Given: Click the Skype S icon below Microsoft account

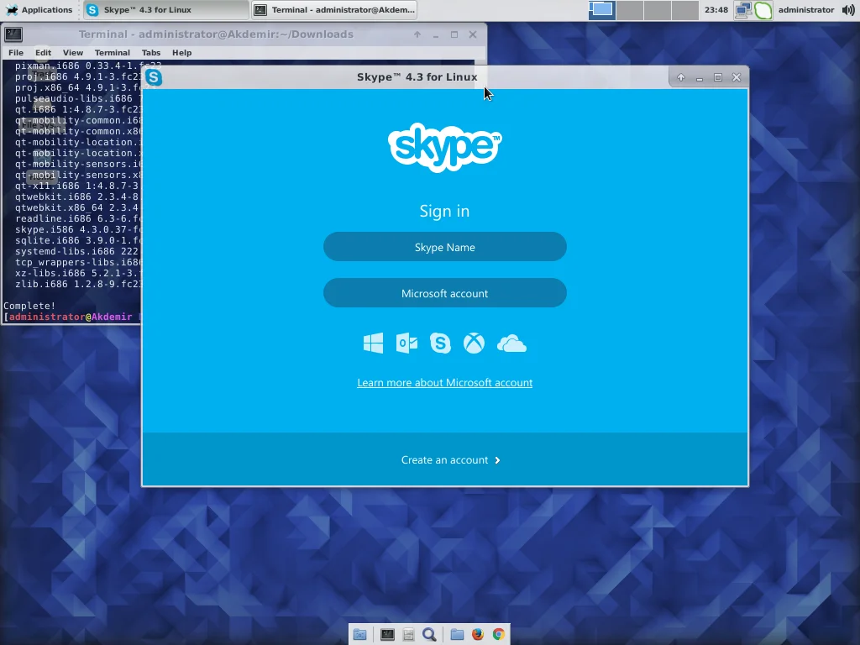Looking at the screenshot, I should (440, 343).
